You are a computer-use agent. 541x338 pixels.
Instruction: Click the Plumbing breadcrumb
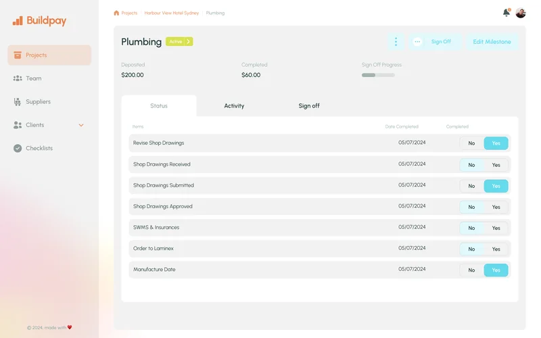[x=215, y=13]
